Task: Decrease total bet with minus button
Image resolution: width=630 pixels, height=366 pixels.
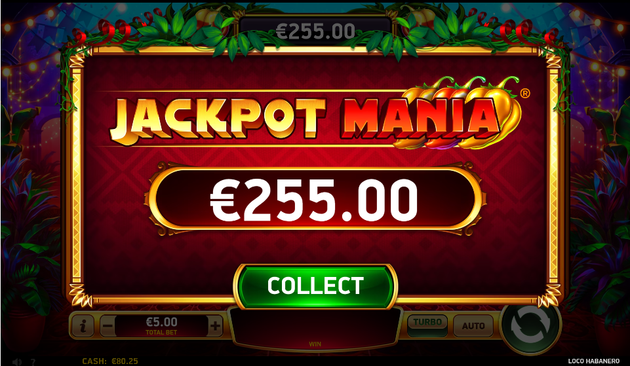Action: pyautogui.click(x=108, y=325)
